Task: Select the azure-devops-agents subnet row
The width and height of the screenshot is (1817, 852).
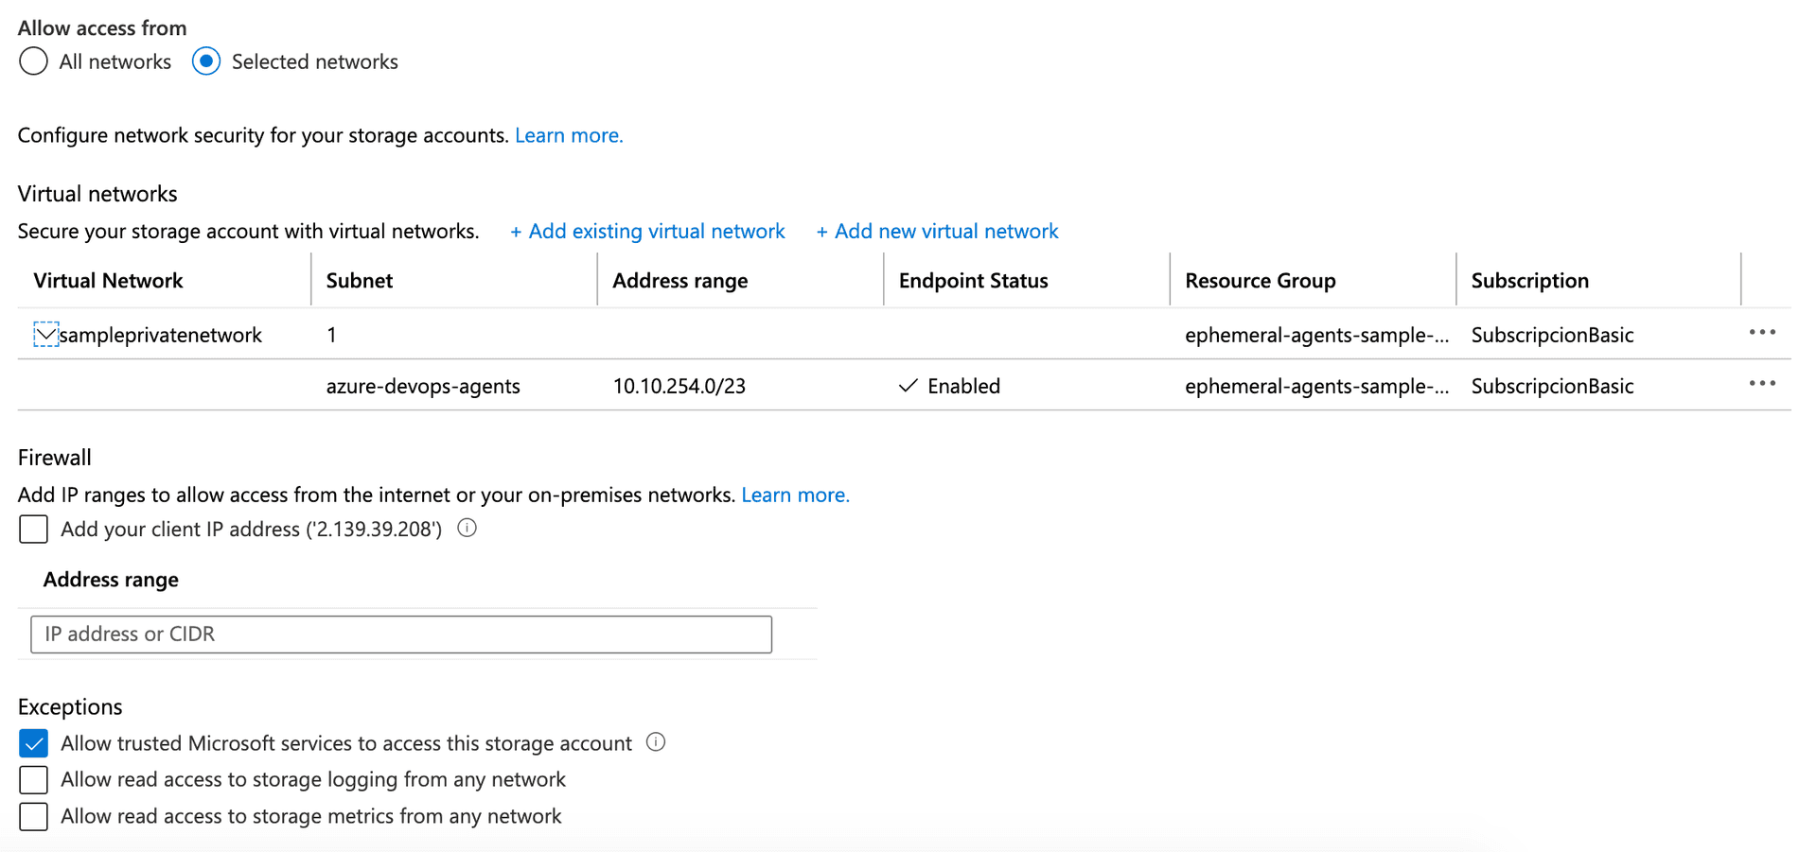Action: [423, 385]
